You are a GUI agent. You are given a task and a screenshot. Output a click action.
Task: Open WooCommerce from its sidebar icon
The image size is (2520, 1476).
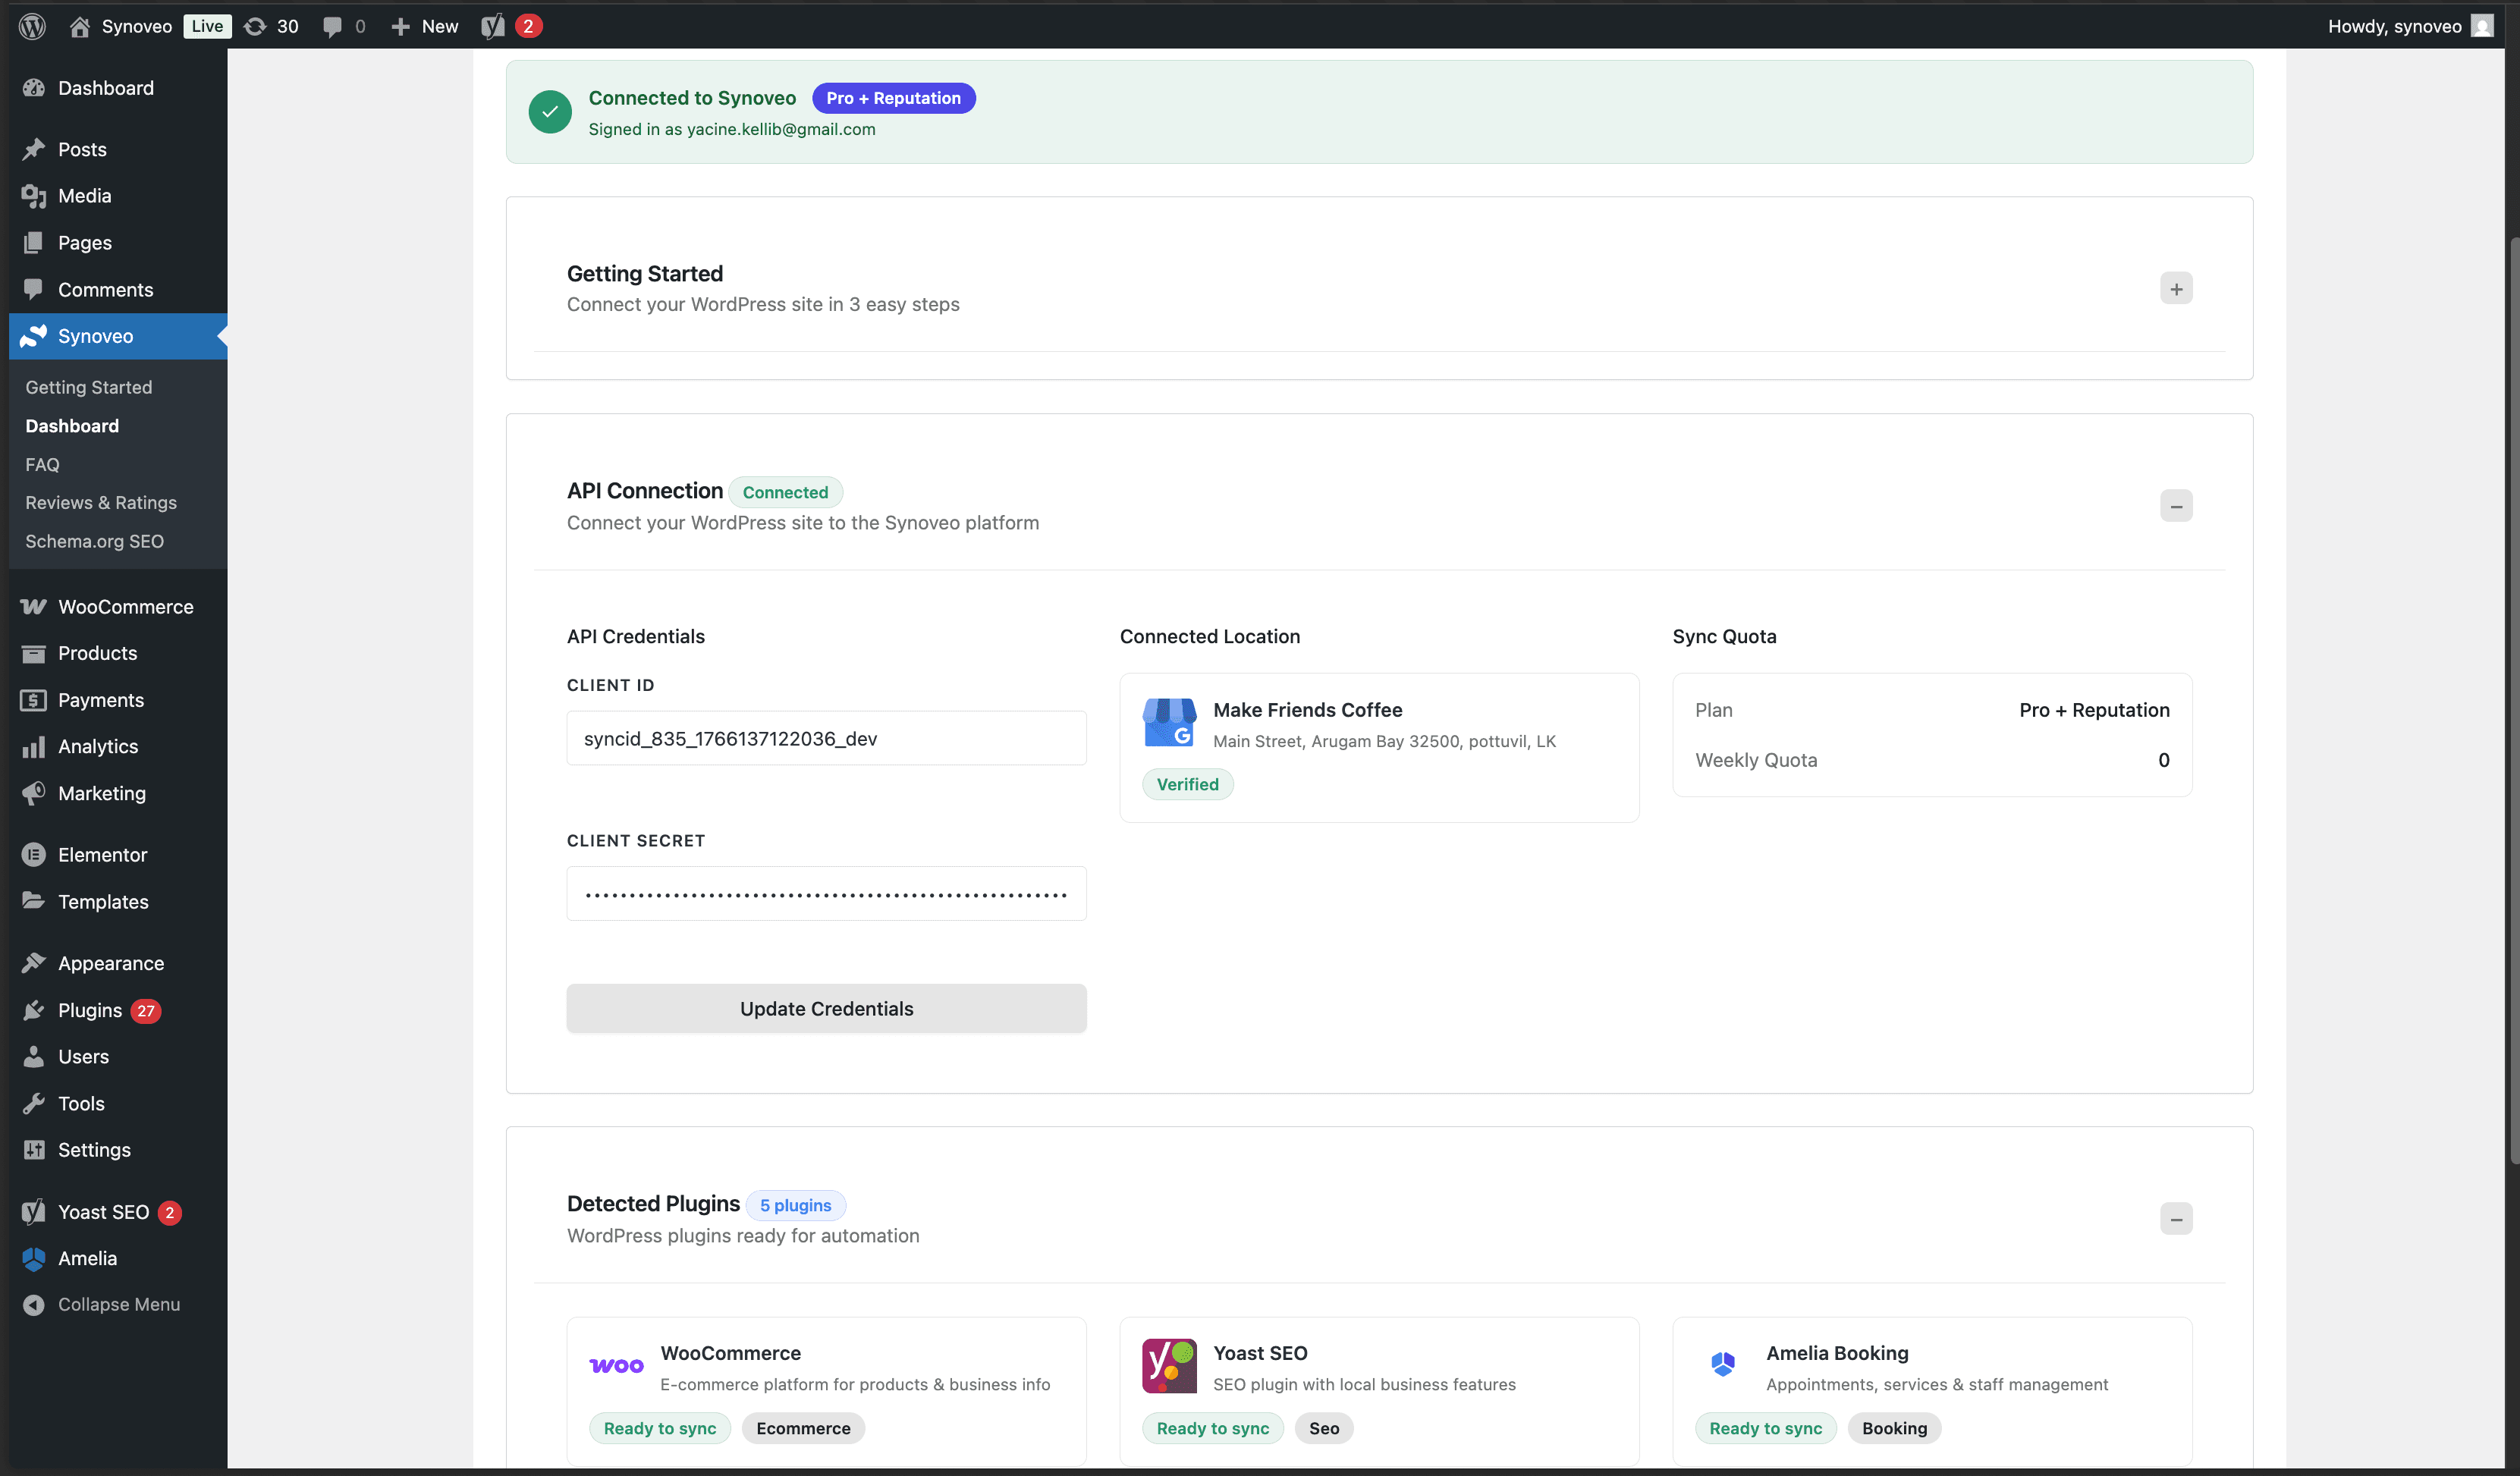pos(33,606)
